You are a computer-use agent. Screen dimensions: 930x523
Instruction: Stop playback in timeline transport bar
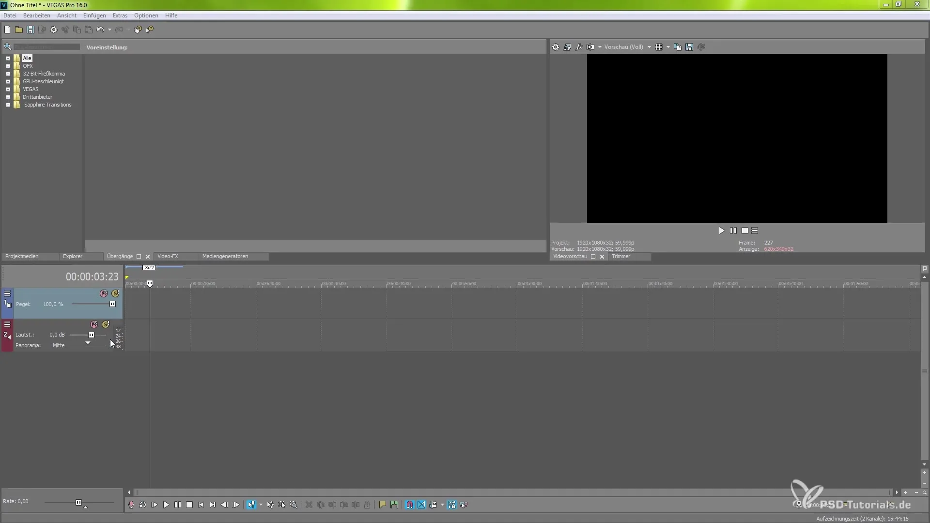[x=189, y=505]
